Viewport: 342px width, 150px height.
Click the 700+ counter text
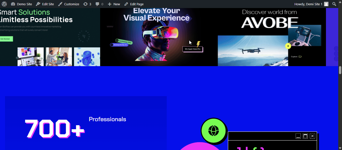[x=55, y=128]
